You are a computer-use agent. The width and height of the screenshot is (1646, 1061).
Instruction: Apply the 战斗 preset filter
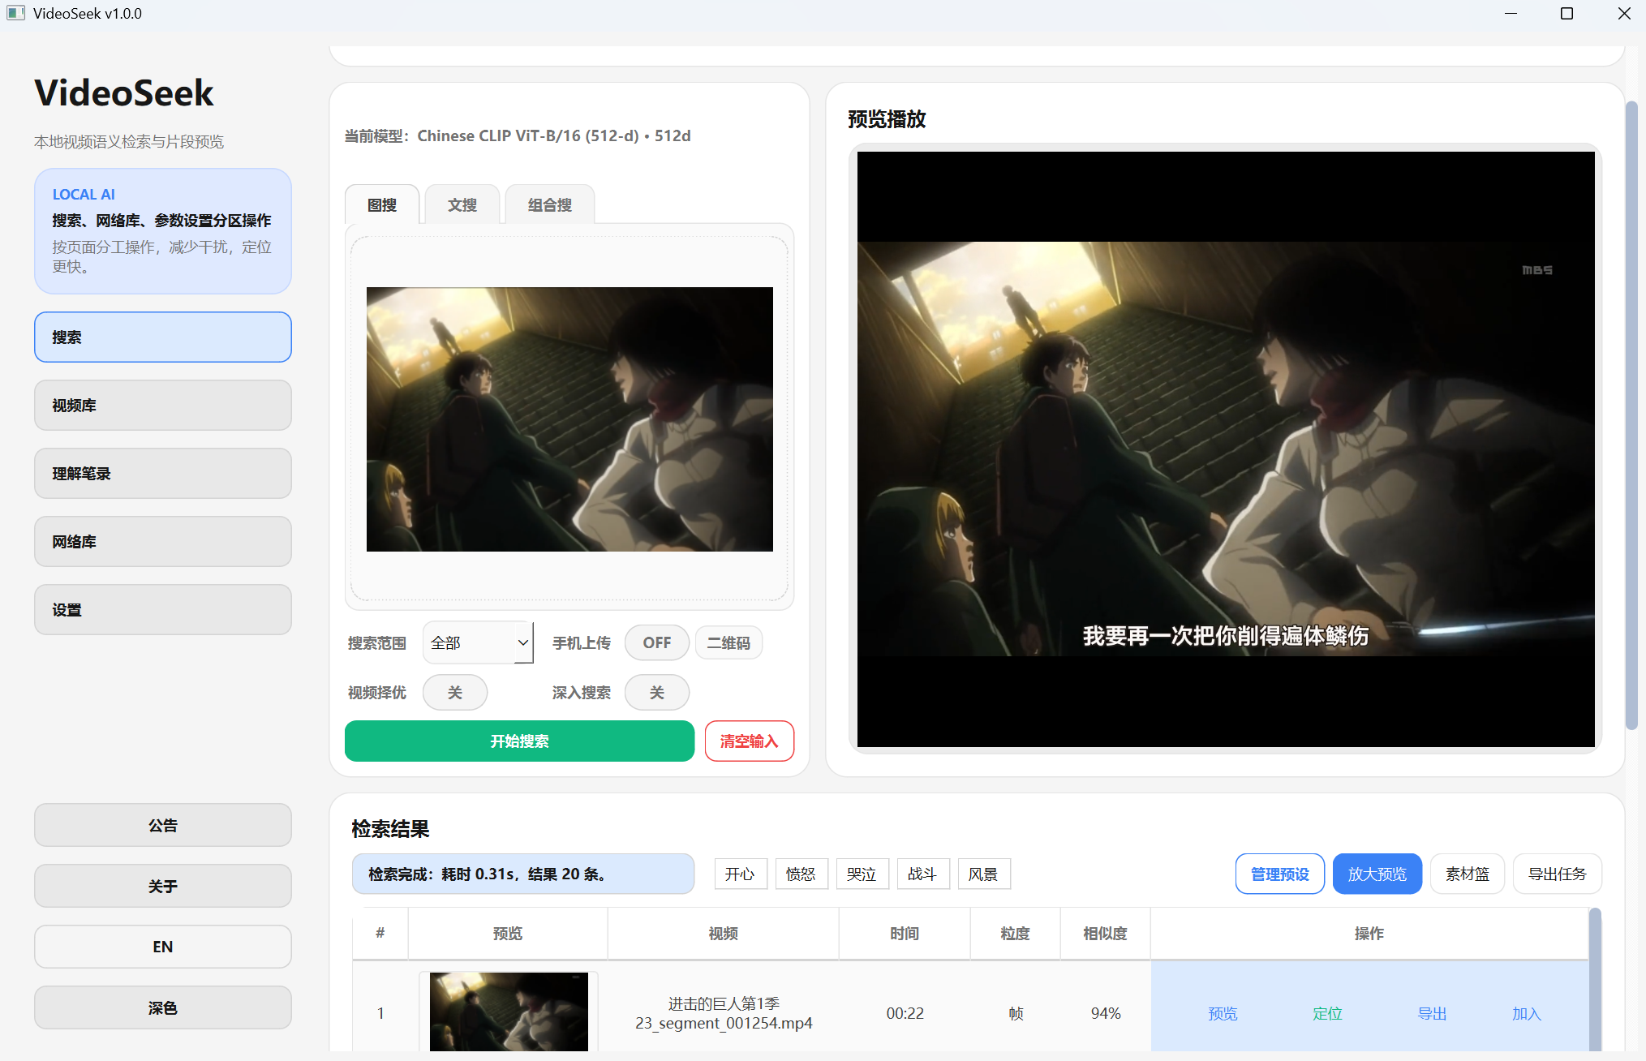point(923,874)
